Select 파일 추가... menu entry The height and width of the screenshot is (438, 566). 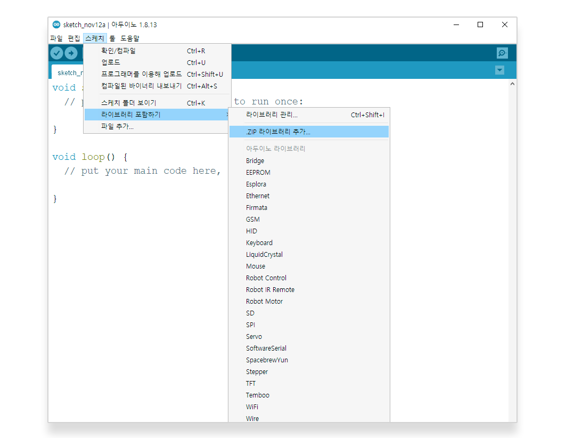coord(158,126)
